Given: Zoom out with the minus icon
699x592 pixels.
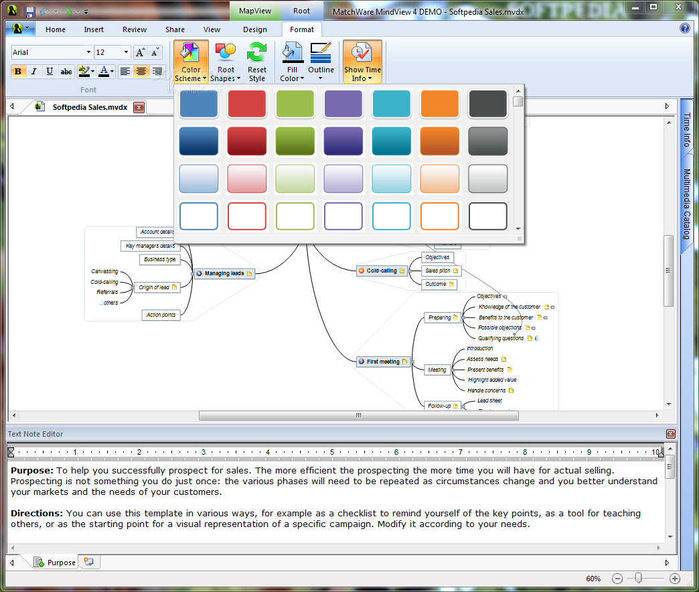Looking at the screenshot, I should pos(617,579).
